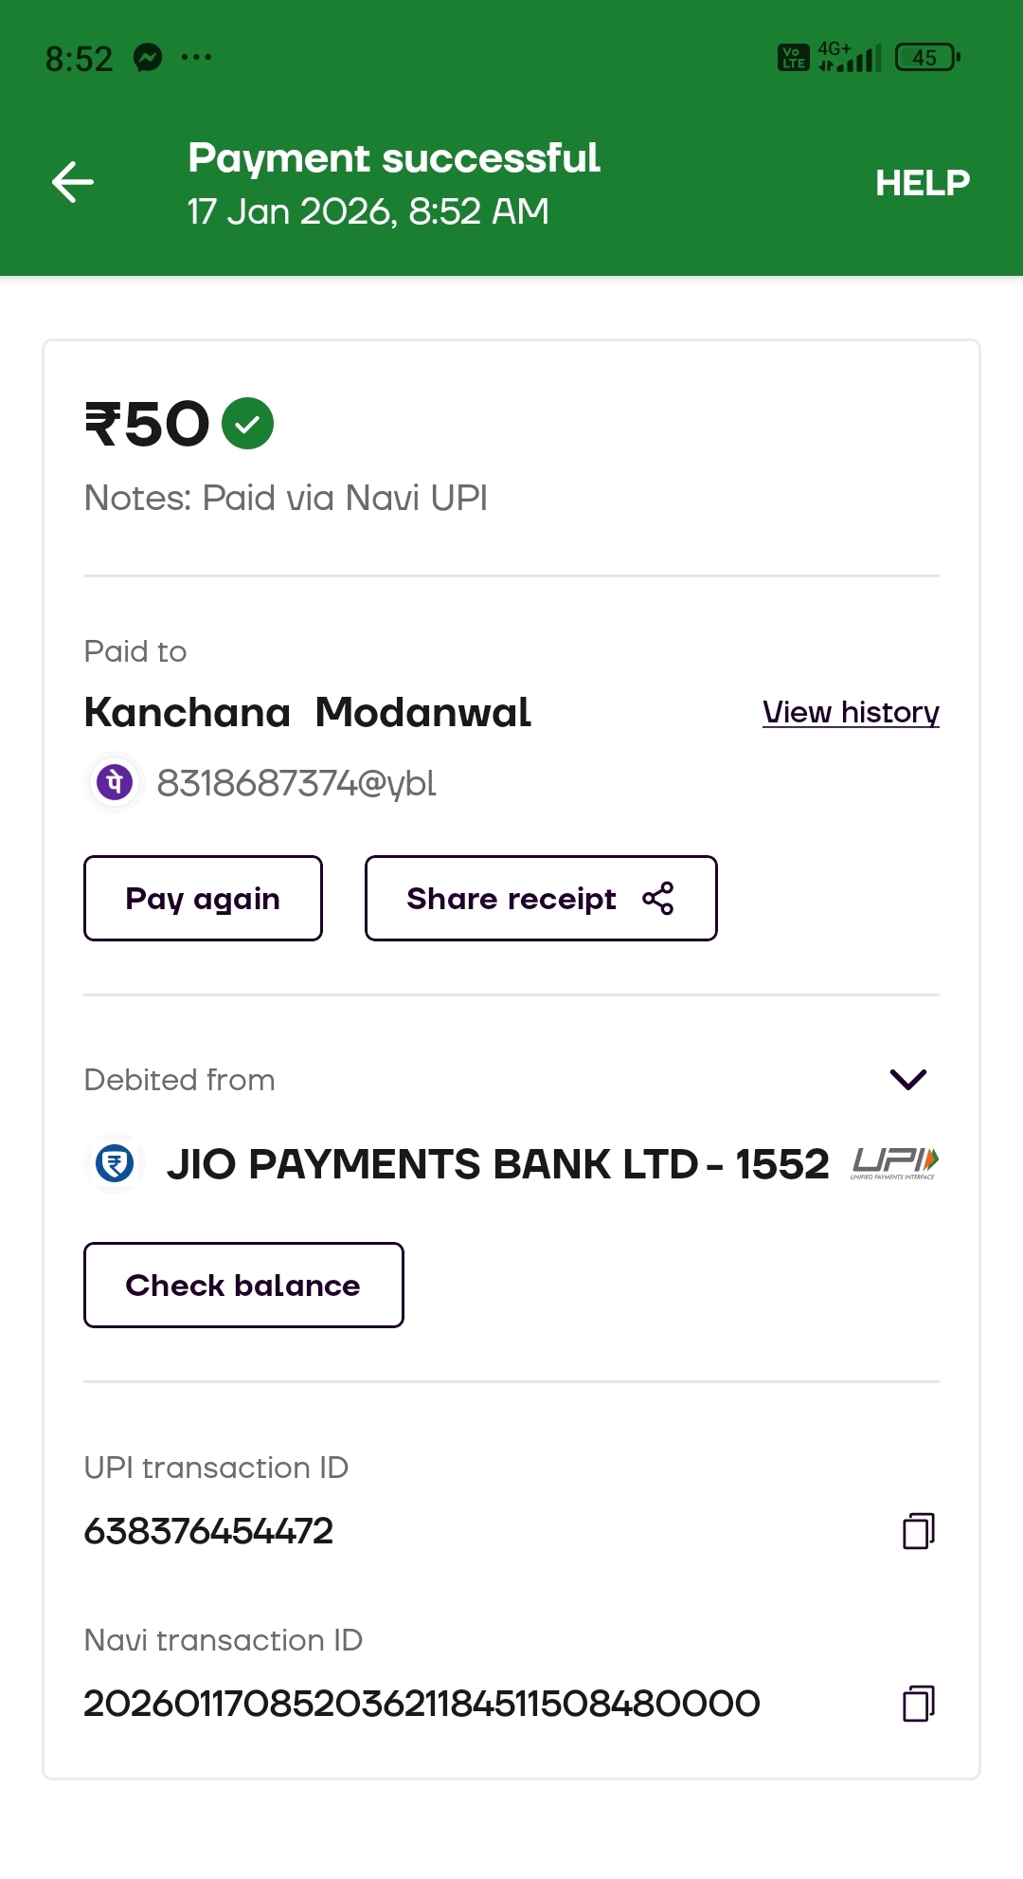Viewport: 1023px width, 1879px height.
Task: Expand the Debited from section chevron
Action: tap(907, 1079)
